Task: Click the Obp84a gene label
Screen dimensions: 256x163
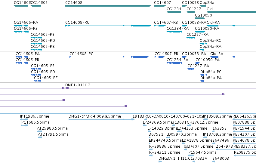Action: [x=207, y=3]
